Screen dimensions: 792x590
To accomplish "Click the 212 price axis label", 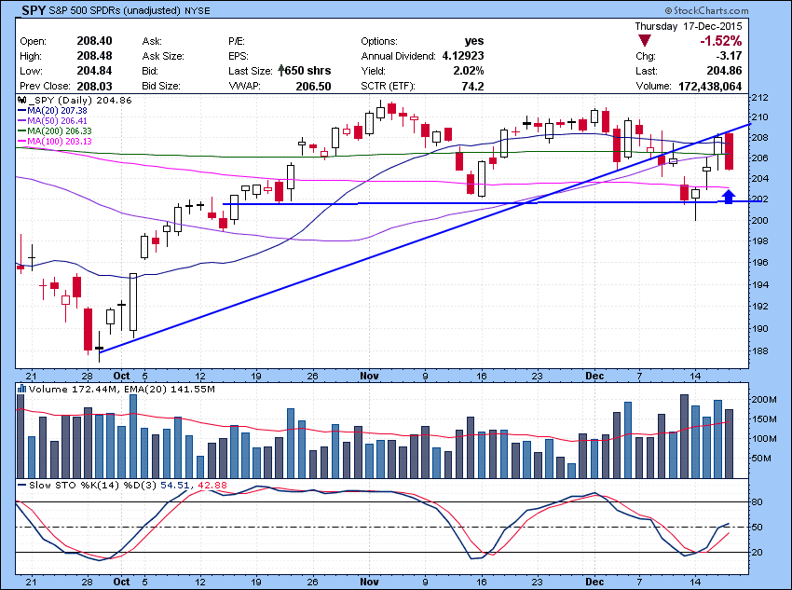I will pos(760,98).
